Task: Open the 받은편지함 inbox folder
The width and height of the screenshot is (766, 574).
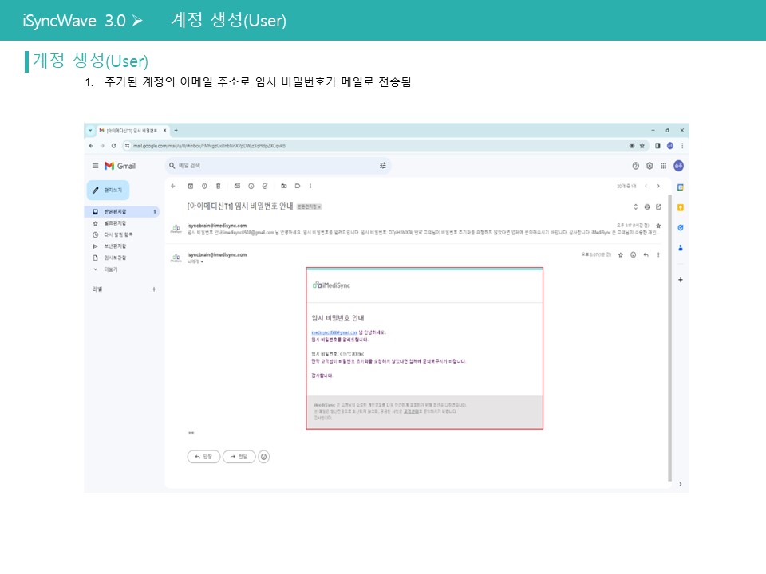Action: point(115,212)
